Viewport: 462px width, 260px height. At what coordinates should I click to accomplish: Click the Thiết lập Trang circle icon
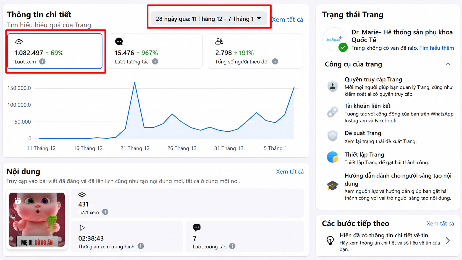pos(333,157)
